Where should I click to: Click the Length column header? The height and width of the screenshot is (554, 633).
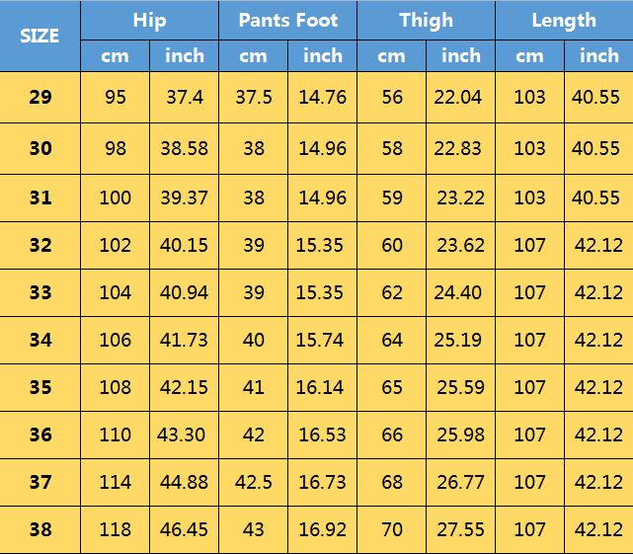coord(564,21)
